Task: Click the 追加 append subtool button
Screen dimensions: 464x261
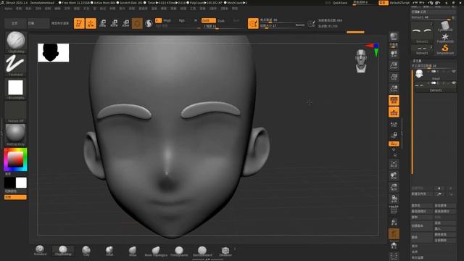Action: click(445, 223)
